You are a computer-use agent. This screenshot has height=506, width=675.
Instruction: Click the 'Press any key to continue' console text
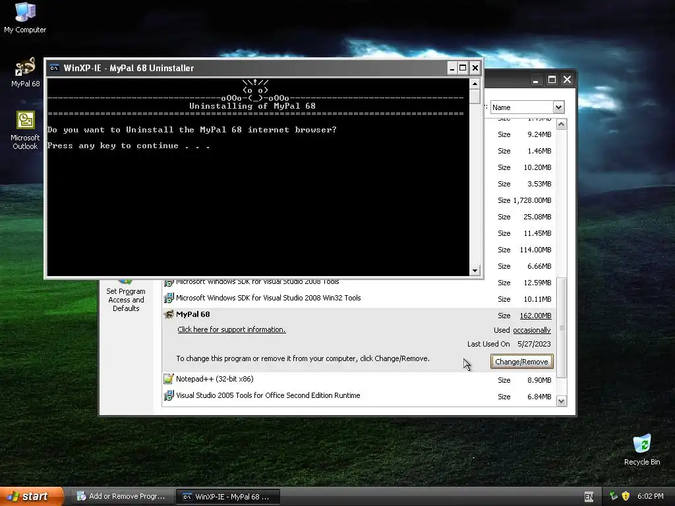pyautogui.click(x=129, y=146)
